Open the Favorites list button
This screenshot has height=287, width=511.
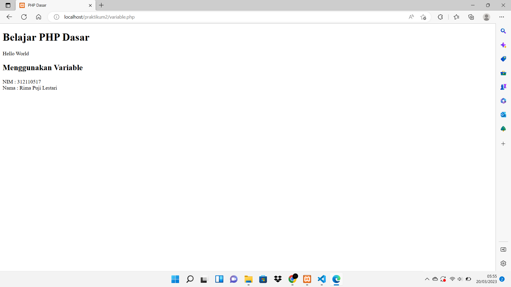click(456, 17)
